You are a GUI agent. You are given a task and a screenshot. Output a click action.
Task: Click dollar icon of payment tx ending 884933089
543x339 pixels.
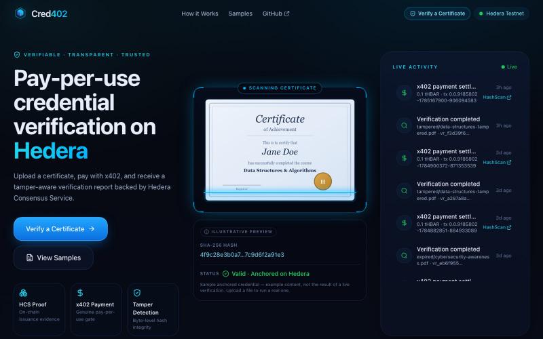pos(404,223)
